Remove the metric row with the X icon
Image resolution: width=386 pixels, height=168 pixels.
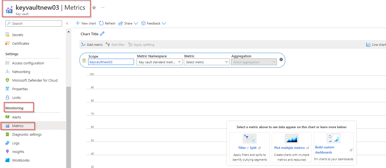click(x=281, y=59)
